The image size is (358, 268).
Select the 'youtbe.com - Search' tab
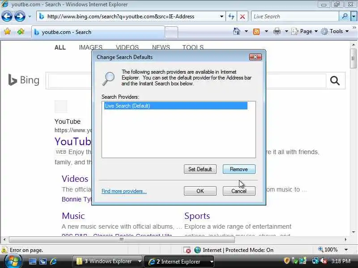(x=98, y=32)
